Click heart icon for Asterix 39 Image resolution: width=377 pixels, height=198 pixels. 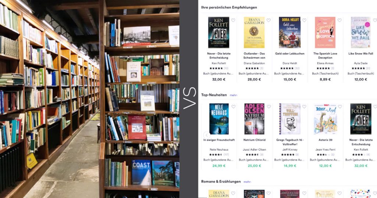[x=340, y=106]
